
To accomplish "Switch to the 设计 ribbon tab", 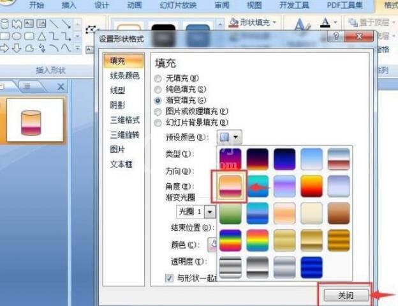I will [102, 5].
